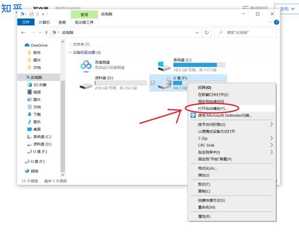Viewport: 299px width, 236px height.
Task: Click 此电脑 in the address bar path
Action: coord(68,32)
